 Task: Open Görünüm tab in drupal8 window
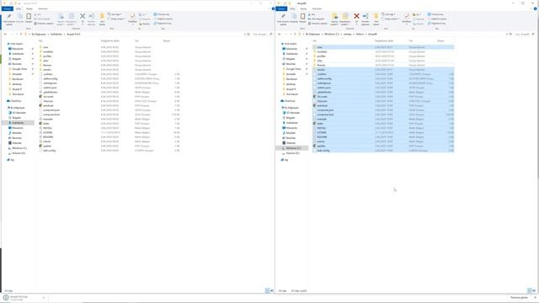click(x=317, y=8)
